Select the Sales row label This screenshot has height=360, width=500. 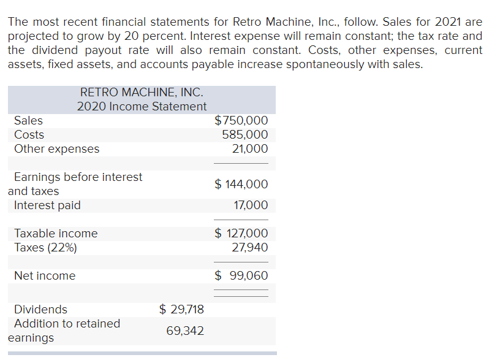(x=28, y=120)
